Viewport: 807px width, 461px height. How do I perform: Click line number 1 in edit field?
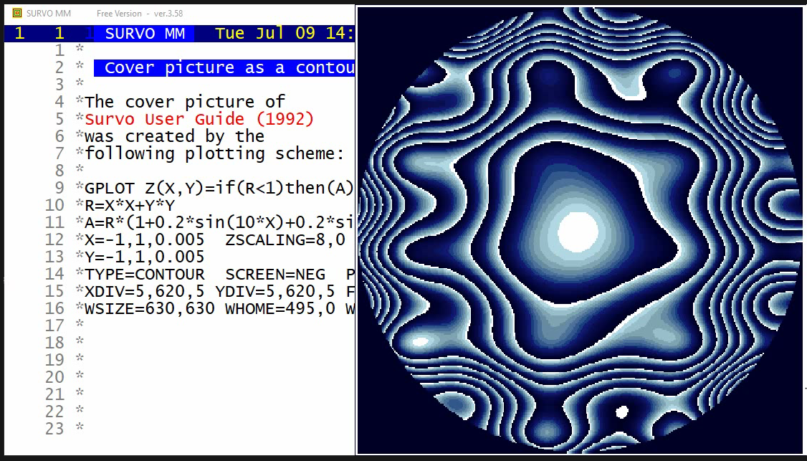(x=59, y=50)
